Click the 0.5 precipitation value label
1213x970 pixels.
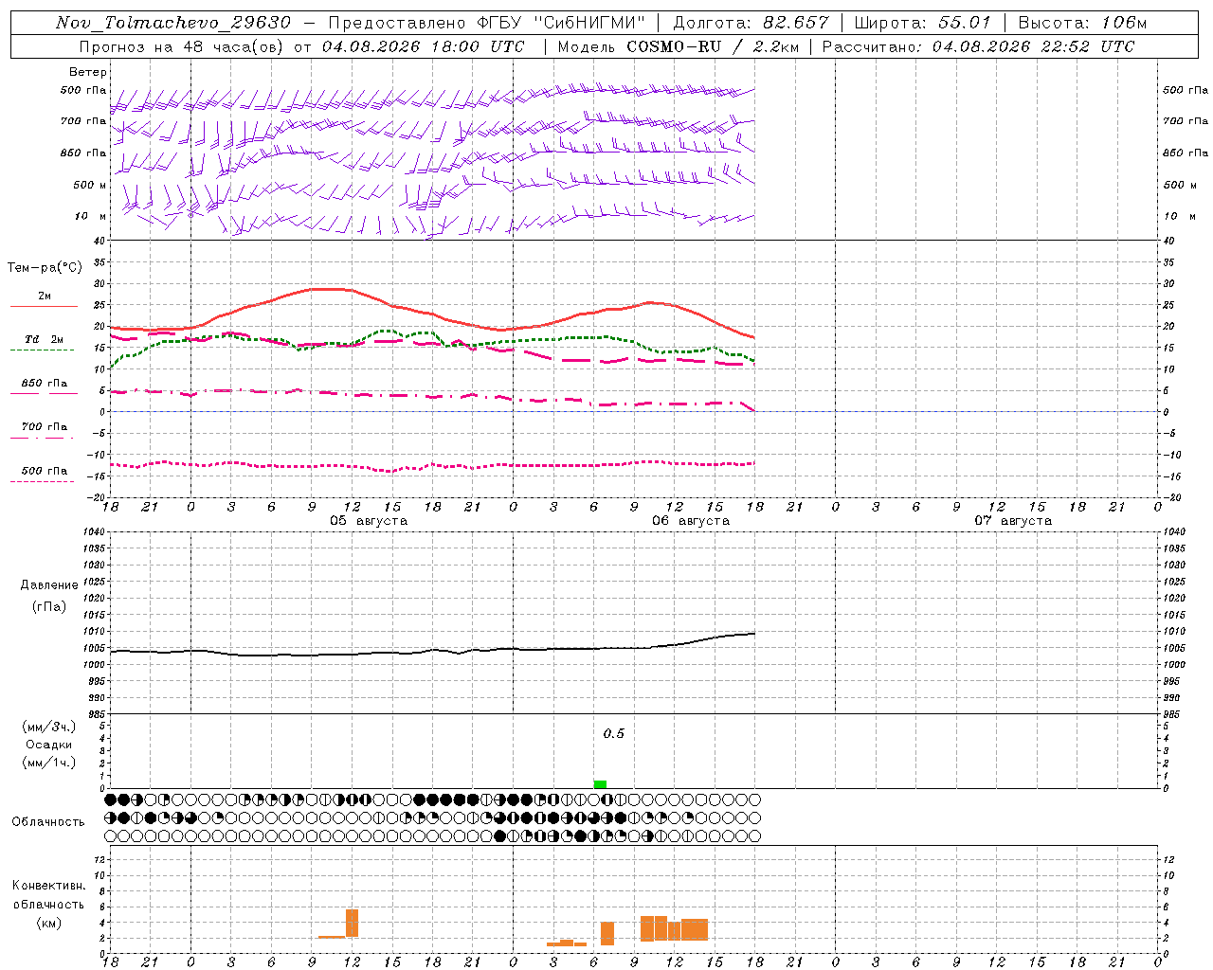(614, 734)
